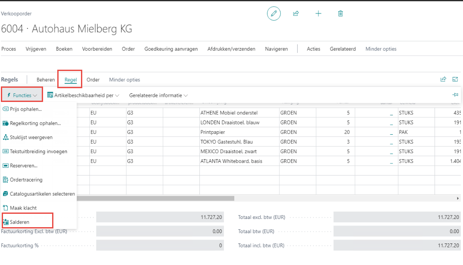Screen dimensions: 463x265
Task: Click the horizontal scrollbar under the grid
Action: click(x=156, y=198)
